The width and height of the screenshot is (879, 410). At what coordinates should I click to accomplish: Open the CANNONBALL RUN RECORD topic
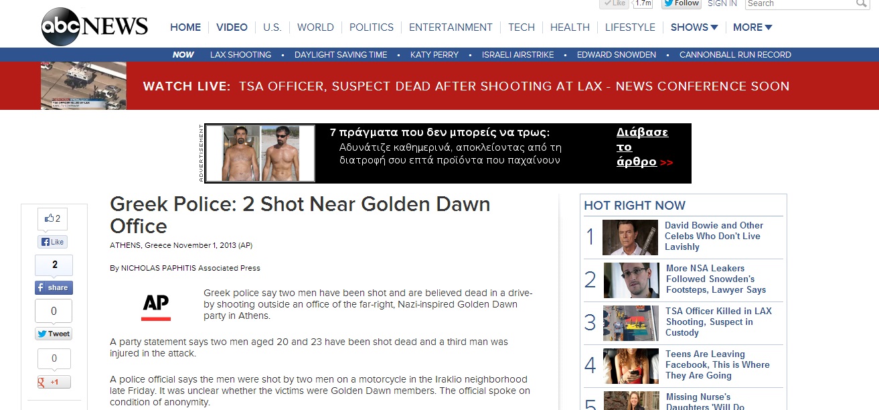click(x=735, y=55)
